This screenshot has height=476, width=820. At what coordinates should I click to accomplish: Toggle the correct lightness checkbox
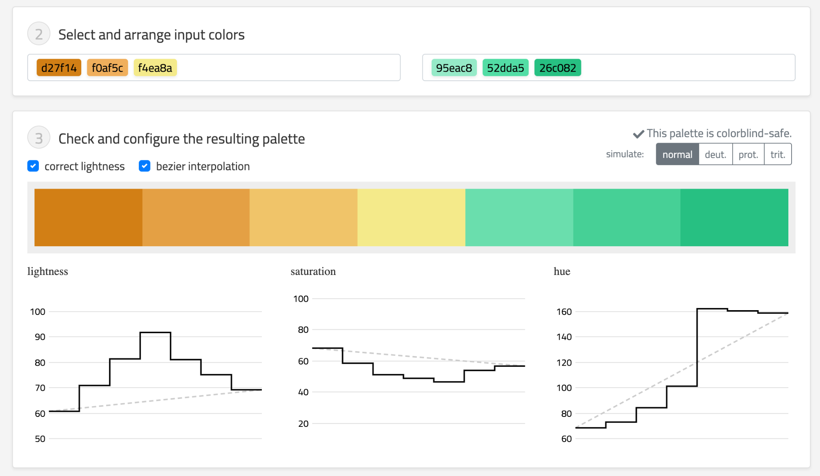click(x=33, y=166)
